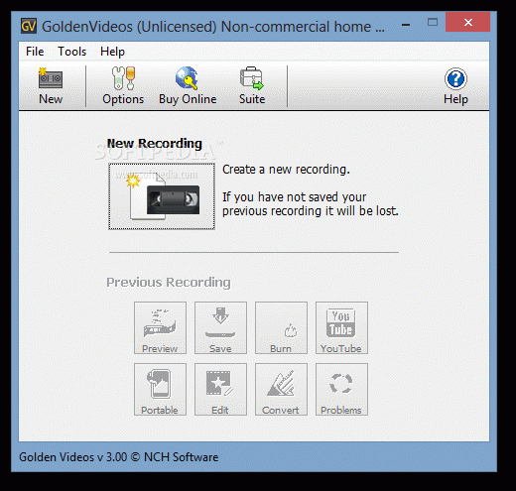The image size is (516, 491).
Task: Start a new recording via VHS tape button
Action: coord(162,196)
